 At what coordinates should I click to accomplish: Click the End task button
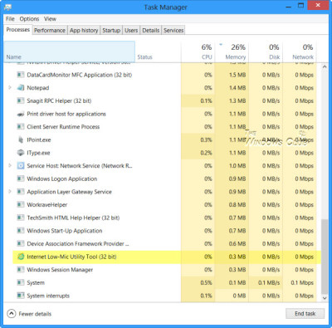pyautogui.click(x=305, y=314)
